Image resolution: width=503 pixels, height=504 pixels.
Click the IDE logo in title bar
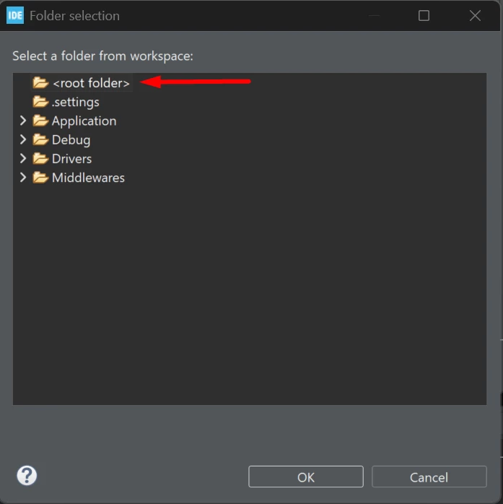(x=15, y=15)
